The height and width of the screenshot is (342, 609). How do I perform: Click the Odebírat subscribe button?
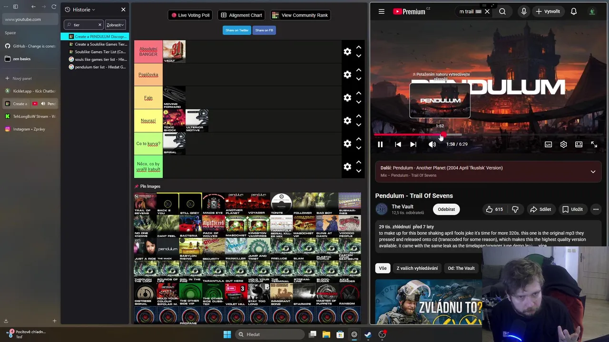point(446,209)
